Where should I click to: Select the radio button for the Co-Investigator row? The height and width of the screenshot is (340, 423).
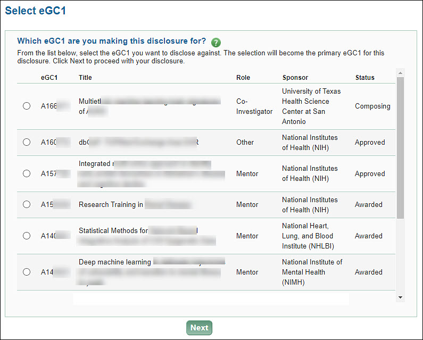point(27,106)
